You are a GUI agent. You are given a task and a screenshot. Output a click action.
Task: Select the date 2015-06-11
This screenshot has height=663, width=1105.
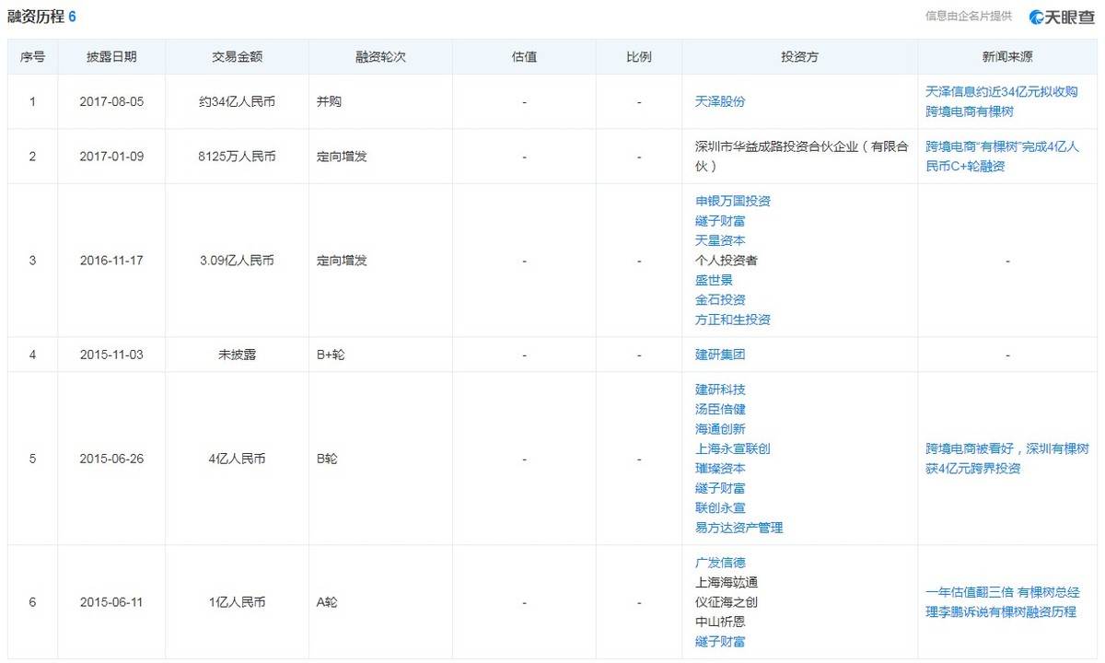[111, 602]
